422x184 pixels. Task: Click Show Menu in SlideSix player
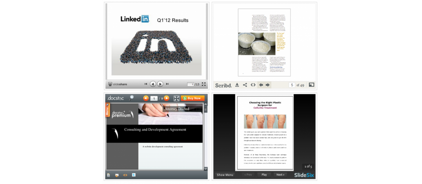(x=225, y=175)
